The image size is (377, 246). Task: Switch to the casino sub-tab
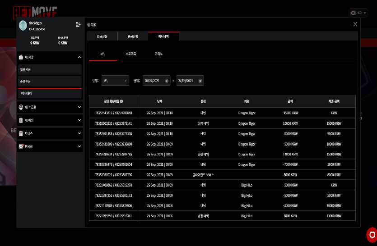point(158,54)
